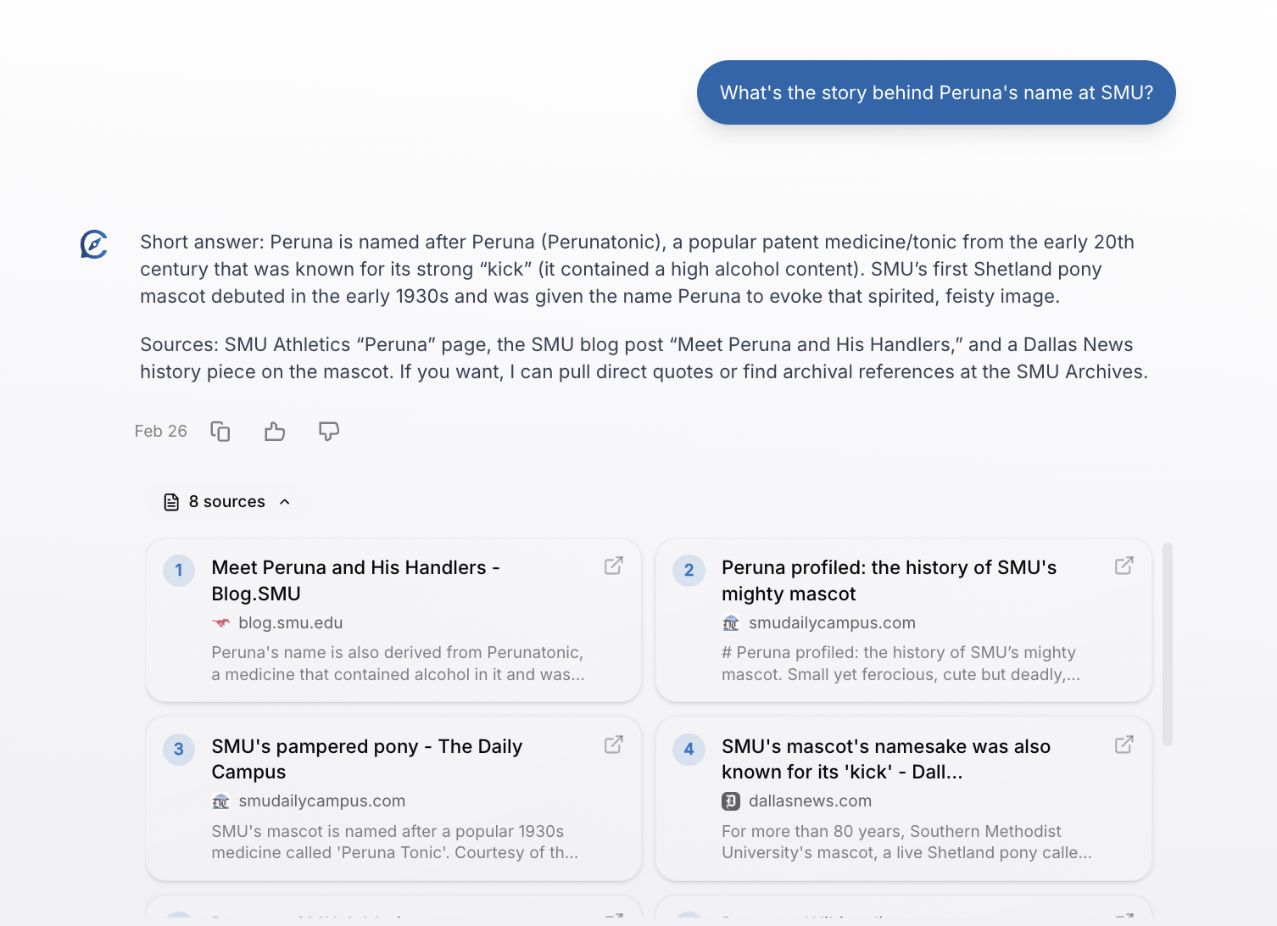Viewport: 1277px width, 926px height.
Task: Click the 'Short answer' paragraph in the response
Action: pos(637,269)
